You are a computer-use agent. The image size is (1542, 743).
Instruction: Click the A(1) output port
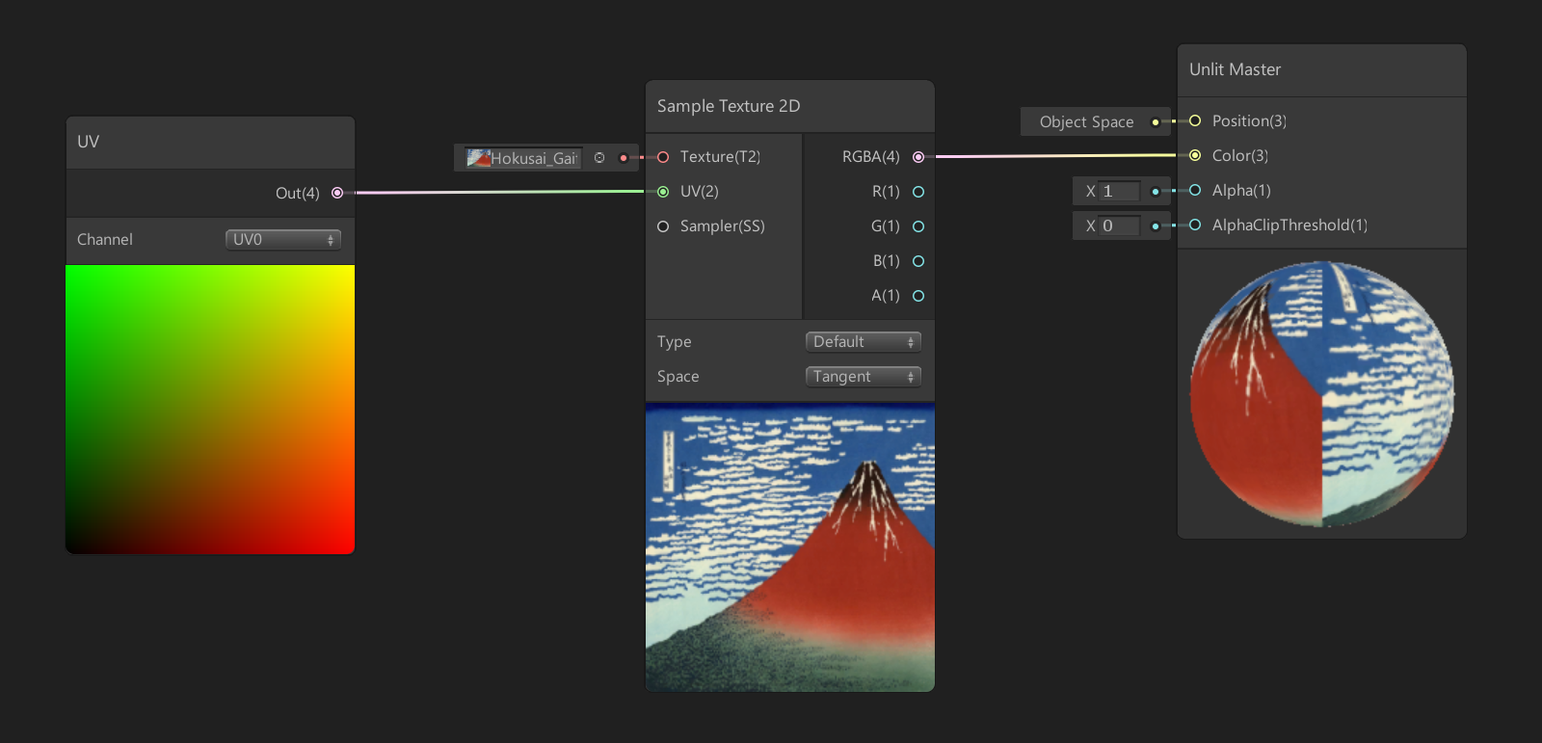point(918,296)
